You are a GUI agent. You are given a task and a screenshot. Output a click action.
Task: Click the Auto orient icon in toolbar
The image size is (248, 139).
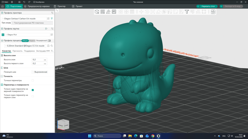pyautogui.click(x=108, y=12)
